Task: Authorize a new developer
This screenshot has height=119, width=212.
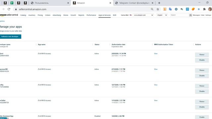Action: pyautogui.click(x=10, y=37)
